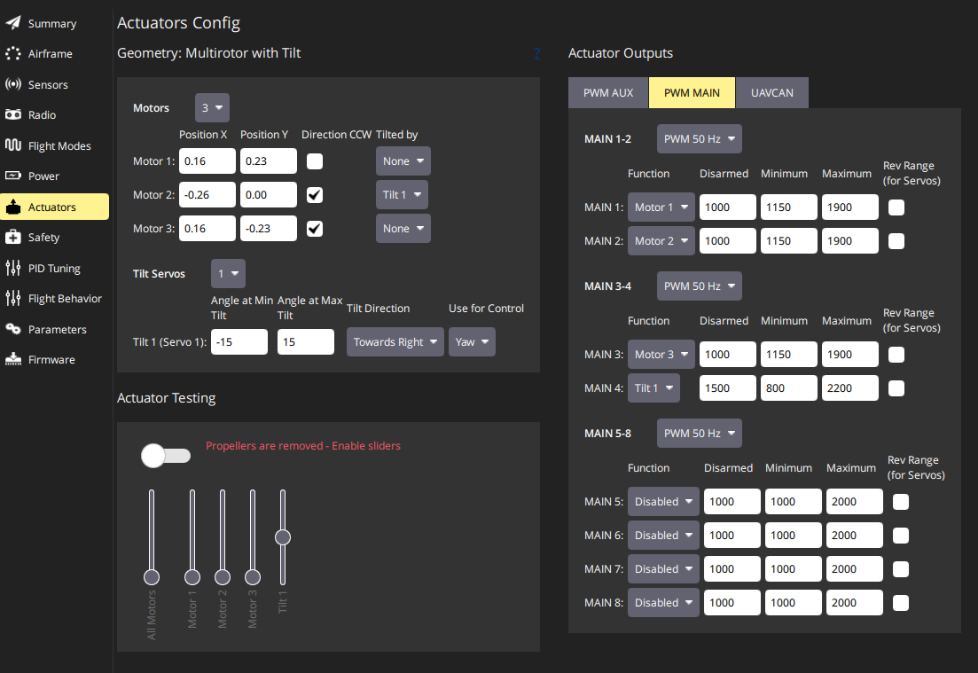This screenshot has width=978, height=673.
Task: Click the Sensors signal icon
Action: coord(13,84)
